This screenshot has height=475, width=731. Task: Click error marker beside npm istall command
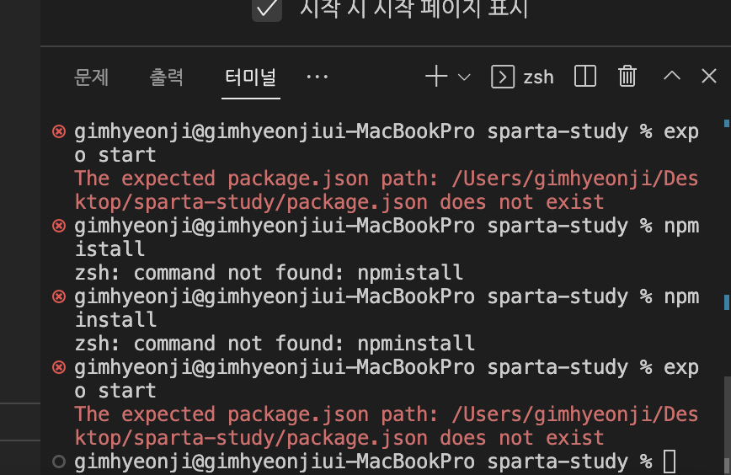(59, 226)
